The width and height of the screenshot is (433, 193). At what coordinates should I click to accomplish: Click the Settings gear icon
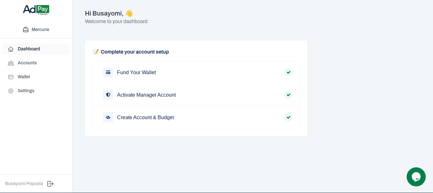(11, 91)
